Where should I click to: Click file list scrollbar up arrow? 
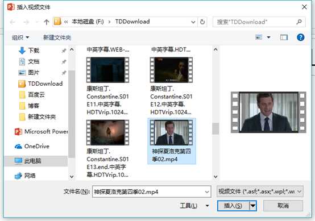click(x=215, y=49)
